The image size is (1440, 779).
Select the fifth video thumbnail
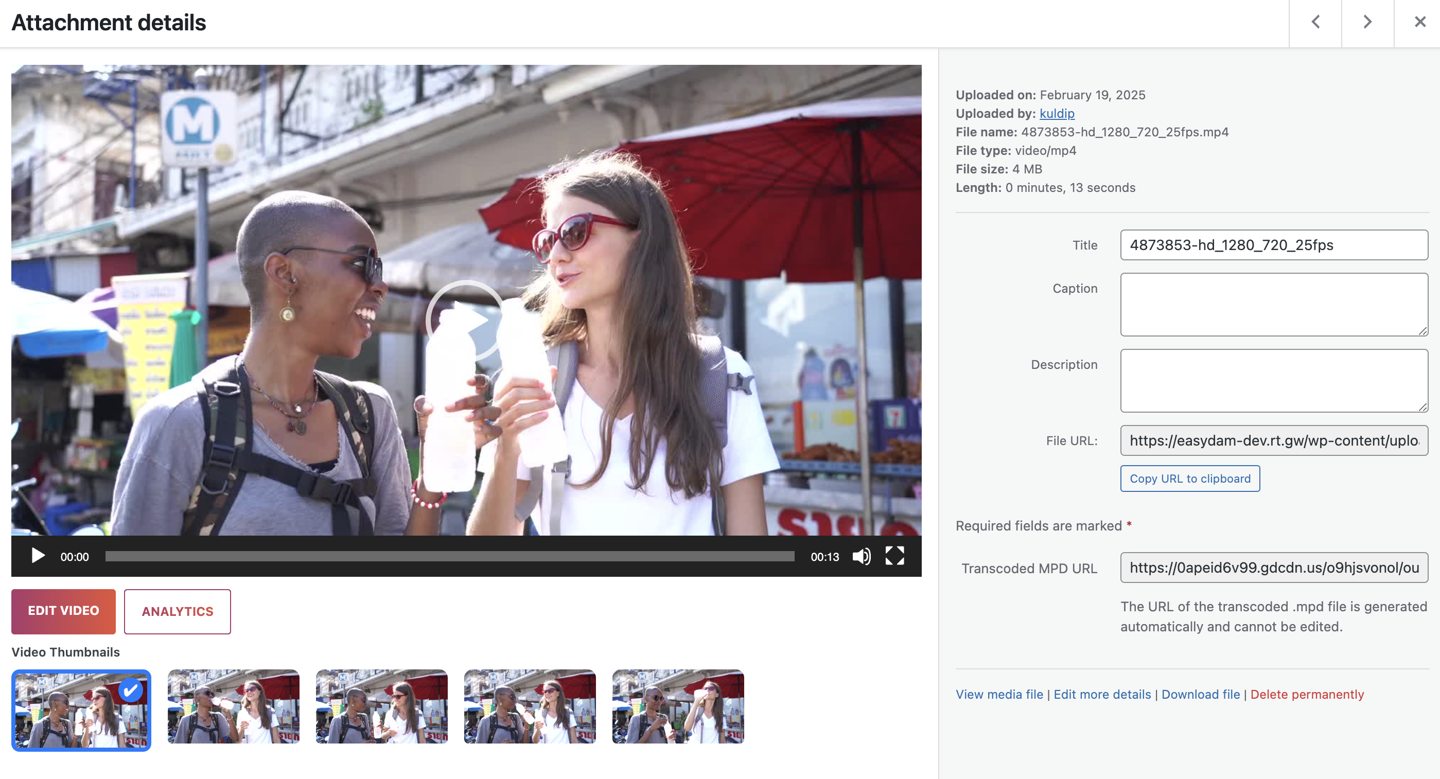(x=677, y=706)
